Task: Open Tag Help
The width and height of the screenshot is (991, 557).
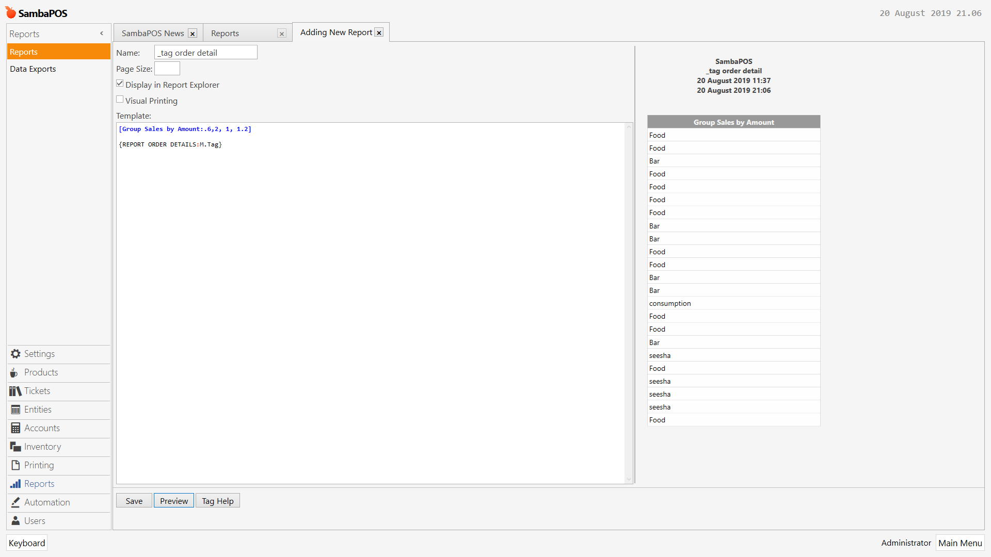Action: [x=218, y=501]
